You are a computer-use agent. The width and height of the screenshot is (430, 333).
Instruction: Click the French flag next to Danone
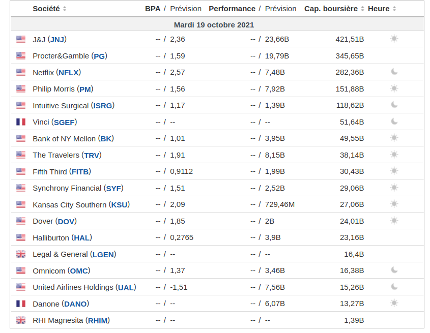point(21,304)
